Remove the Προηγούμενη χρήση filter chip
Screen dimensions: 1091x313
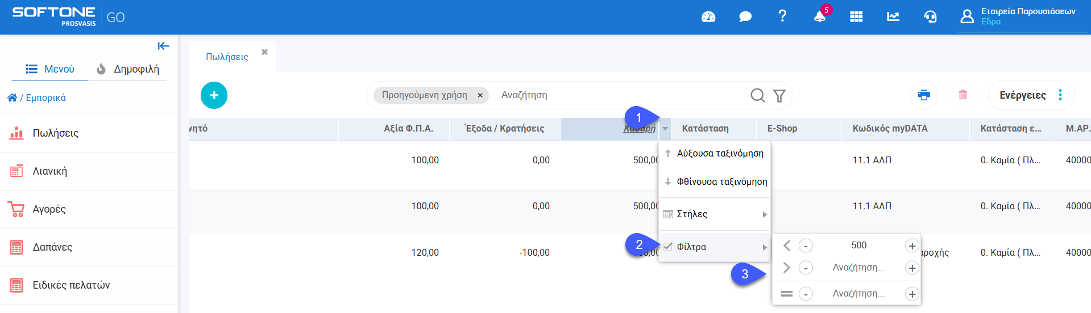pos(480,95)
